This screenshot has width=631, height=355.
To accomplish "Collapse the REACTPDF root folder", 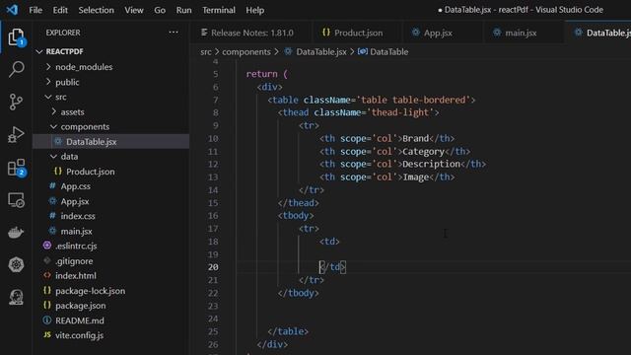I will click(39, 51).
